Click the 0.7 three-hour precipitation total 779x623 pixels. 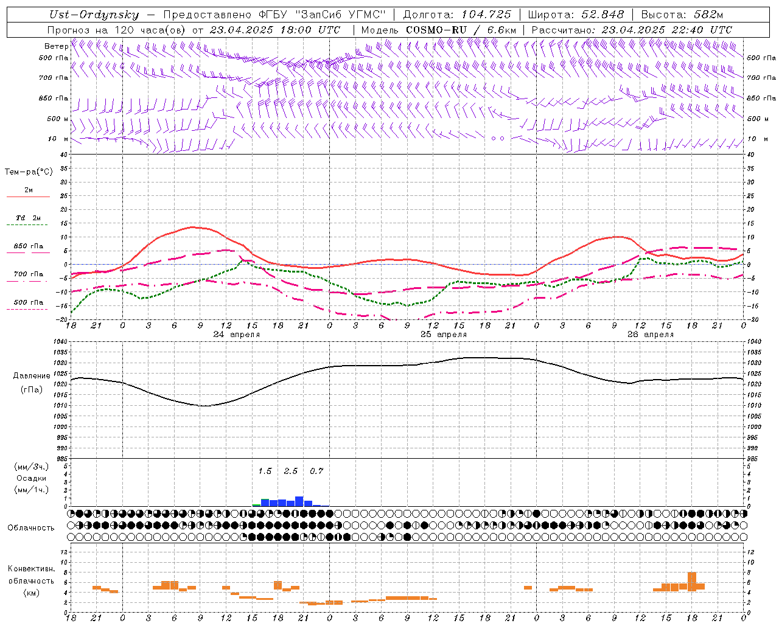click(x=316, y=472)
